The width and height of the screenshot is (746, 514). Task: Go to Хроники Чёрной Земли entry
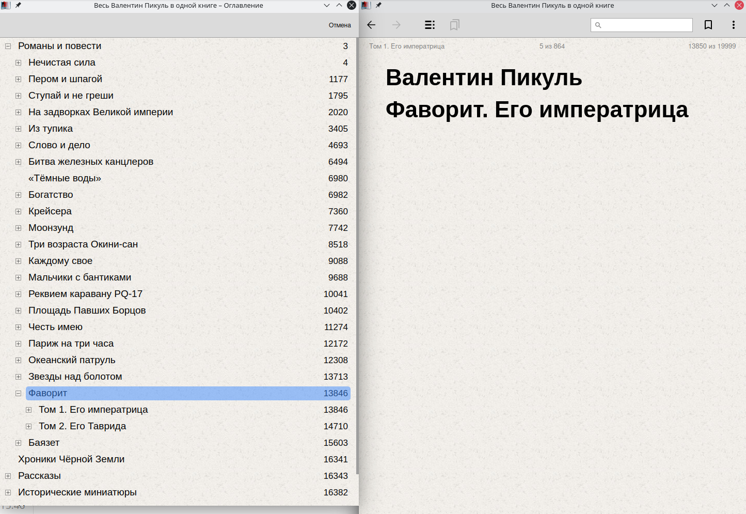pos(71,459)
